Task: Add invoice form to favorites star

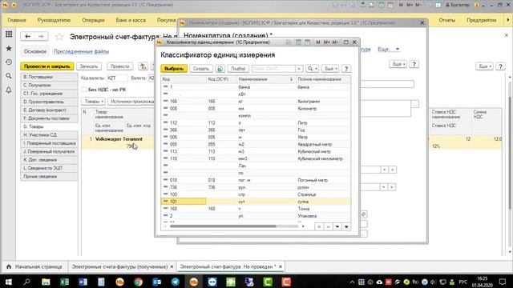Action: click(59, 37)
